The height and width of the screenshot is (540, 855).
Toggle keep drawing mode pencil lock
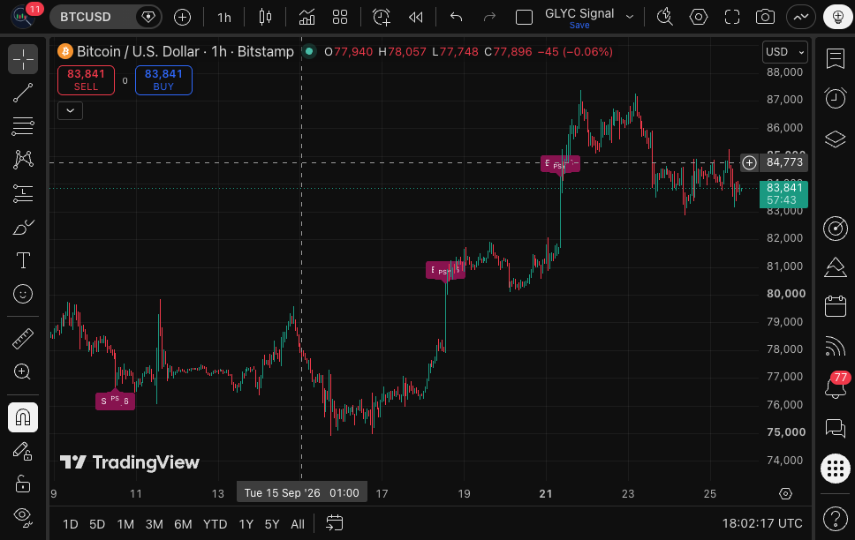pyautogui.click(x=23, y=451)
